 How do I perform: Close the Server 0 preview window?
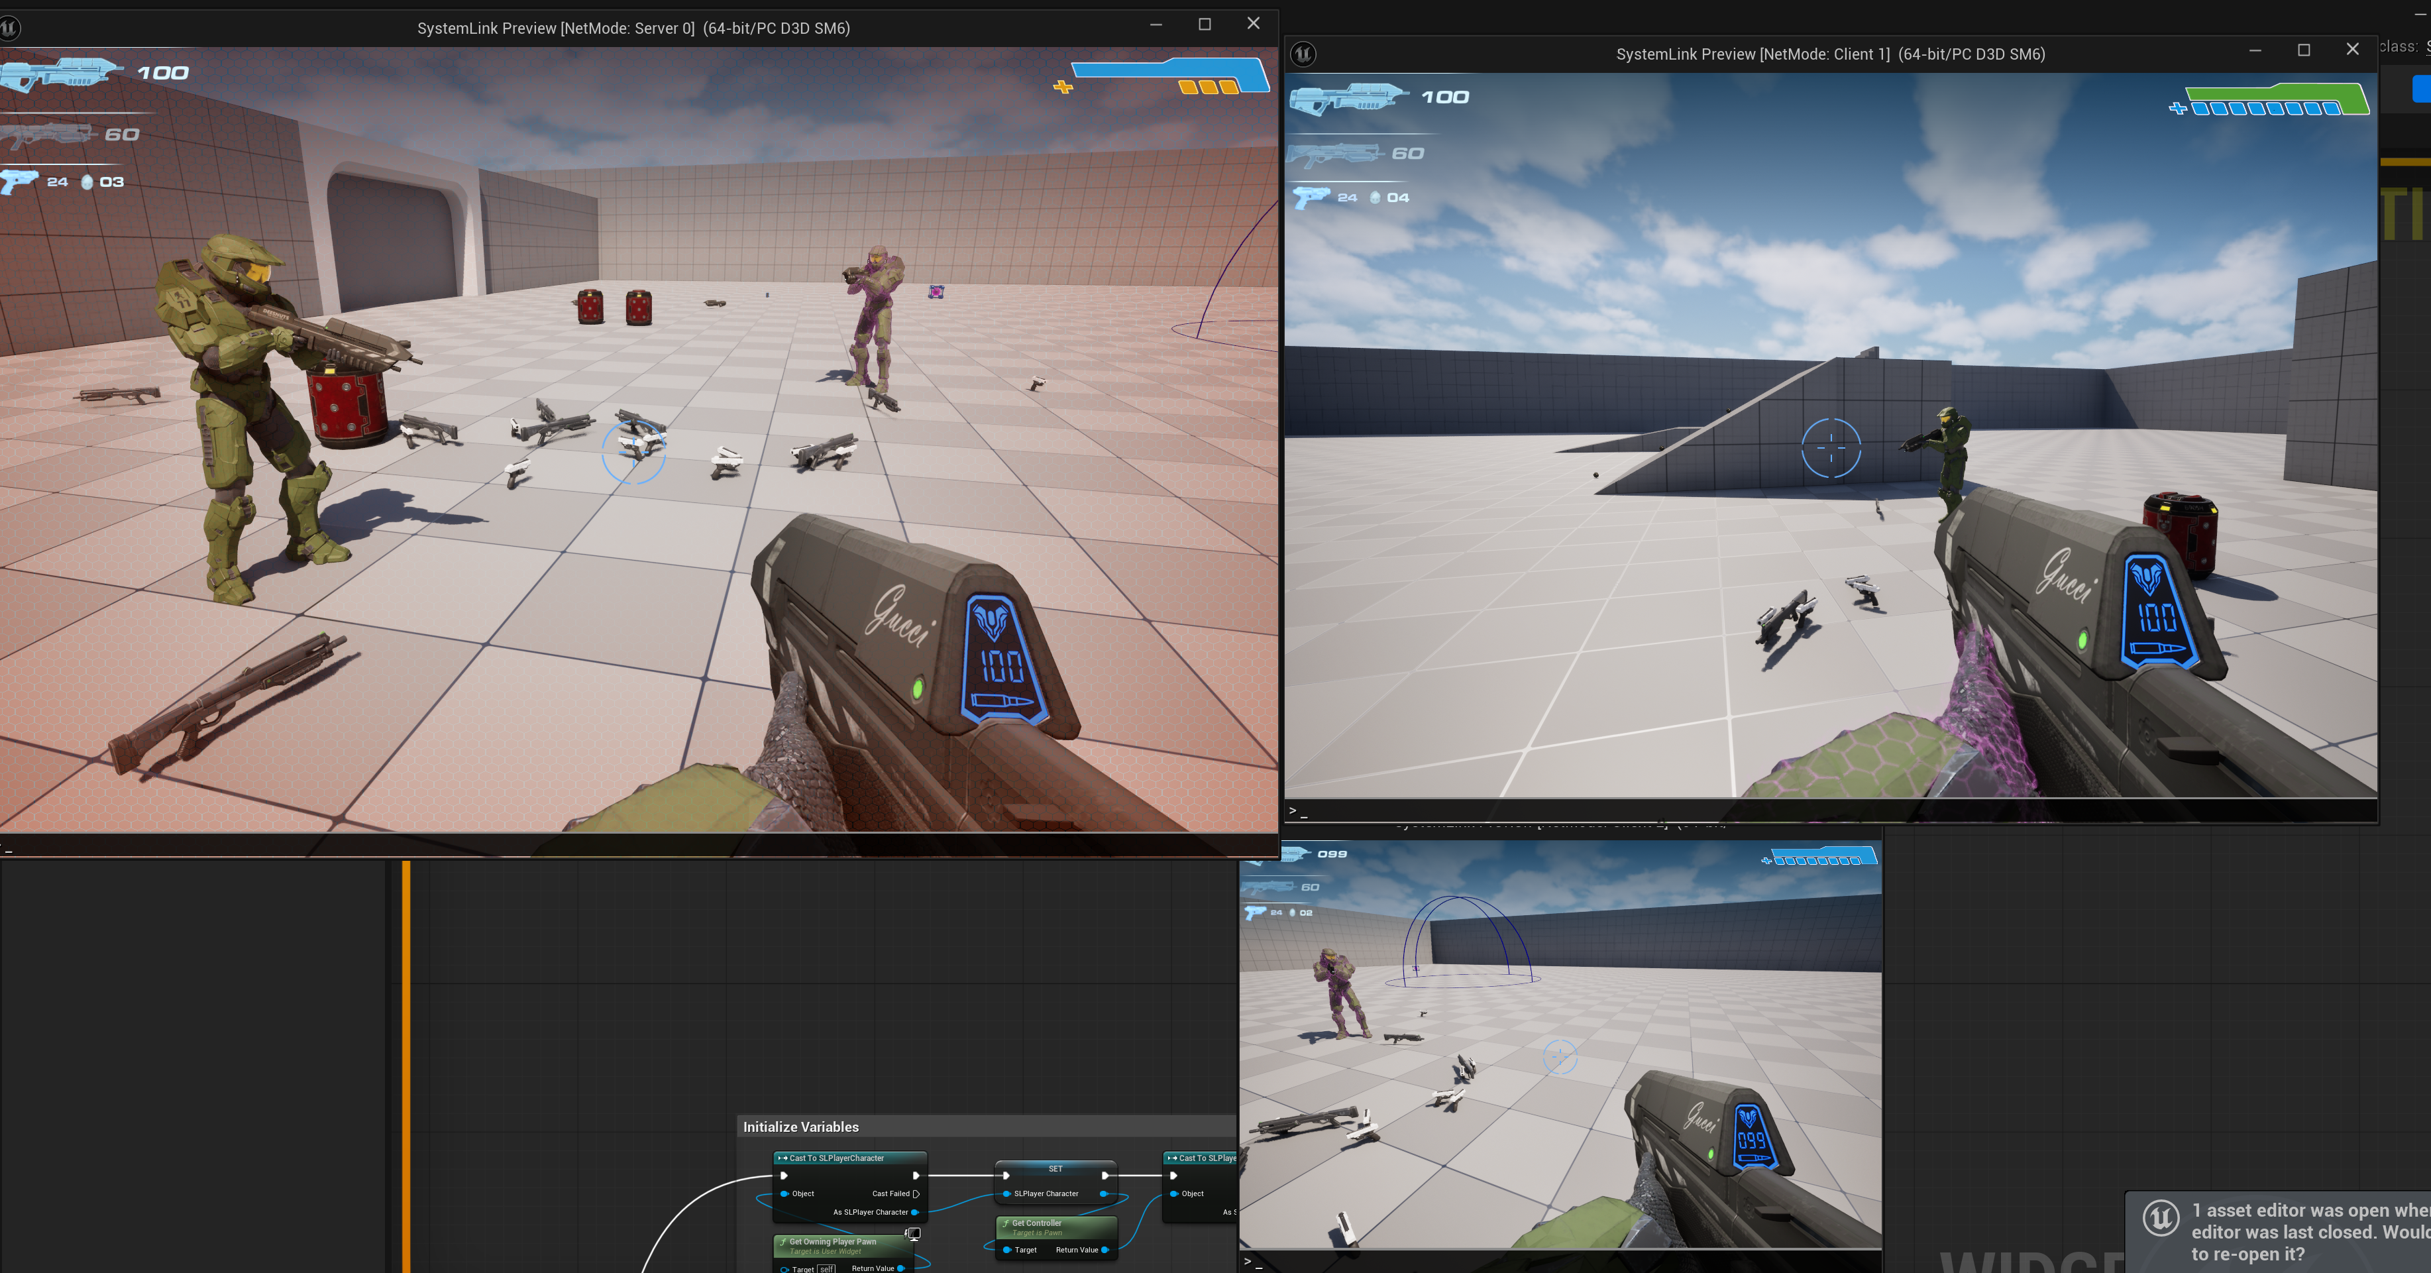[1253, 24]
